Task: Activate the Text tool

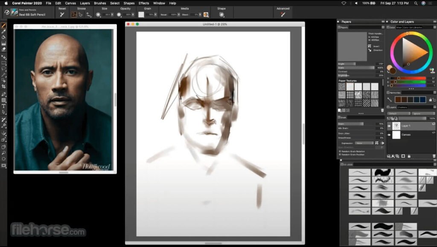Action: pyautogui.click(x=3, y=106)
